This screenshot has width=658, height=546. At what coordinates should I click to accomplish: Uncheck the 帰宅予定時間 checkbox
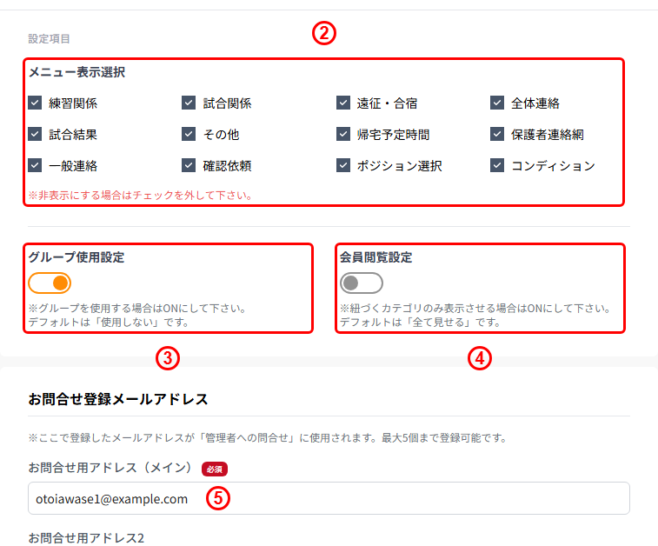click(343, 134)
